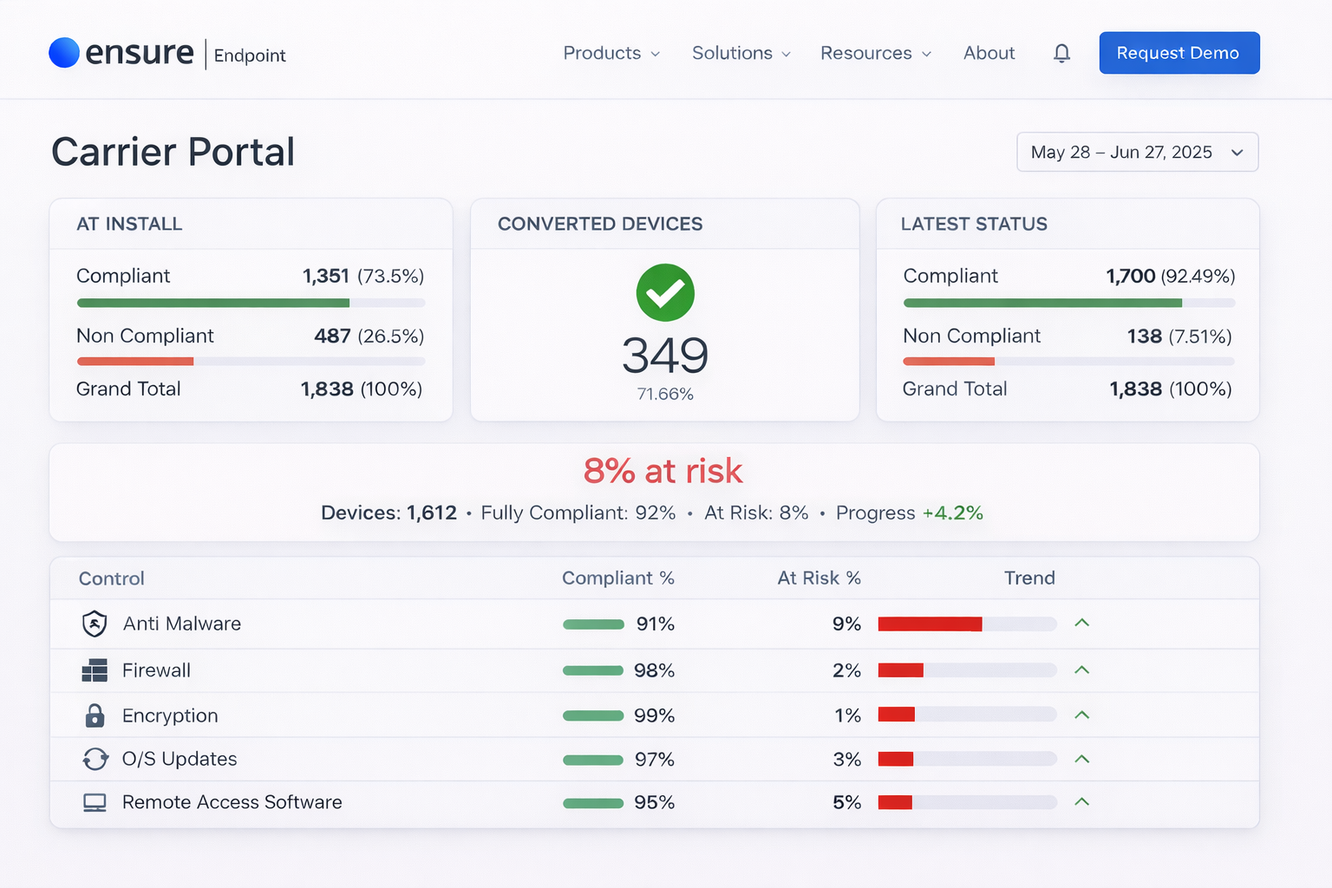Click the Request Demo button

(x=1179, y=53)
